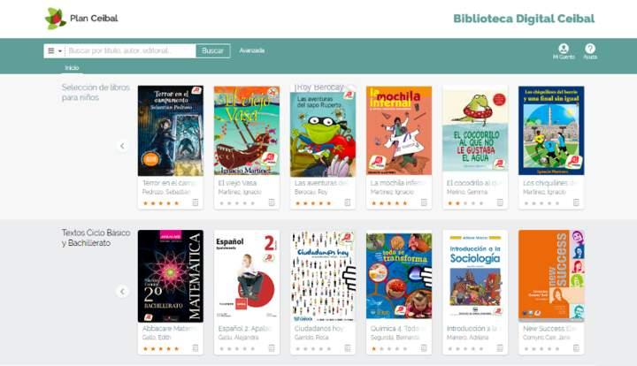The height and width of the screenshot is (366, 637).
Task: Open Avanzada advanced search
Action: click(x=252, y=50)
